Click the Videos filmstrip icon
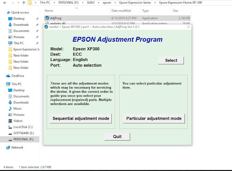The image size is (232, 171). point(10,121)
